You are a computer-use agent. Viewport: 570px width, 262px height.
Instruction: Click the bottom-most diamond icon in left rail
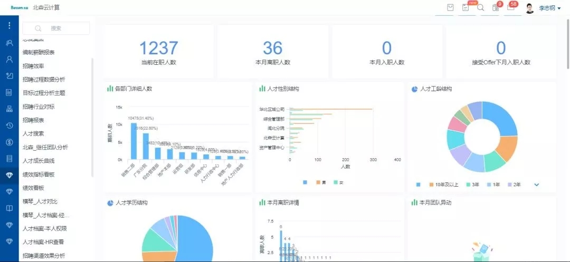click(9, 241)
